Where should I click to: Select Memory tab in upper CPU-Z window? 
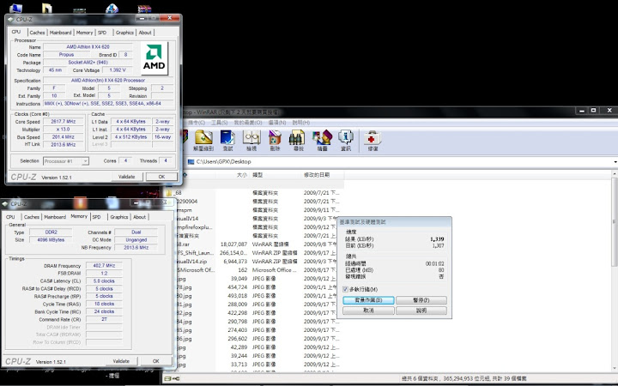pyautogui.click(x=84, y=33)
